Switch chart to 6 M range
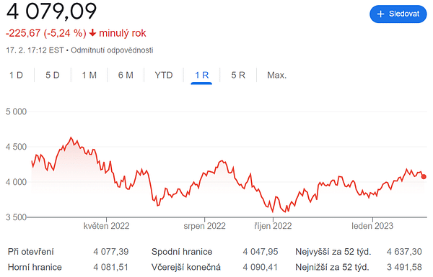The height and width of the screenshot is (277, 433). point(126,75)
